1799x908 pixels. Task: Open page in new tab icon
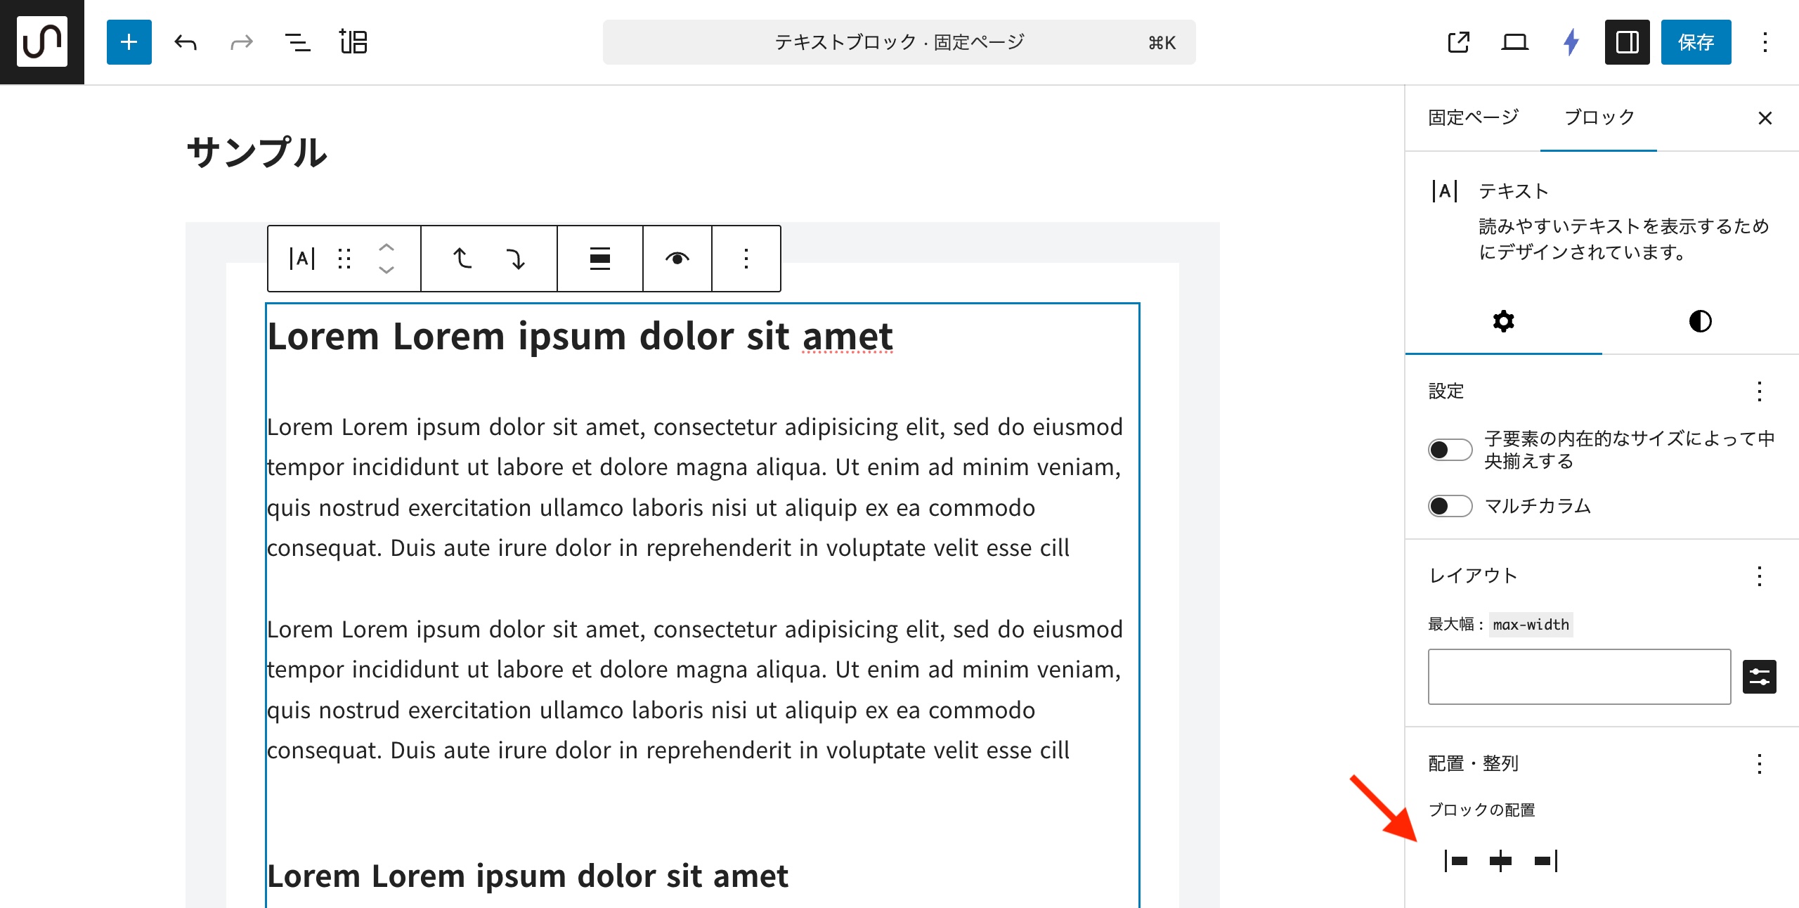pos(1458,42)
